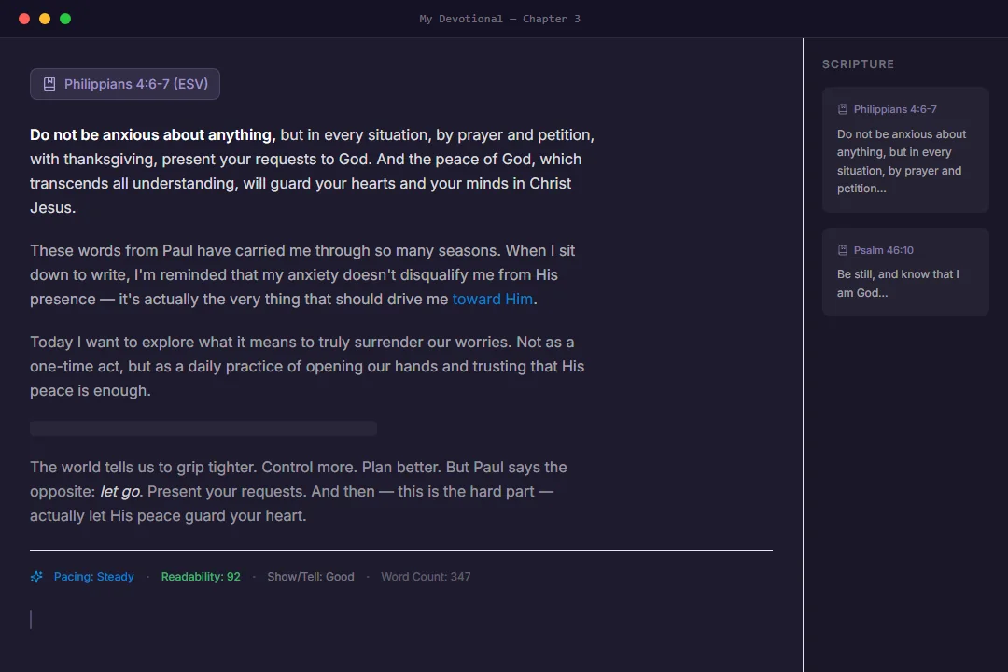Select the 'Pacing: Steady' status item

(94, 577)
